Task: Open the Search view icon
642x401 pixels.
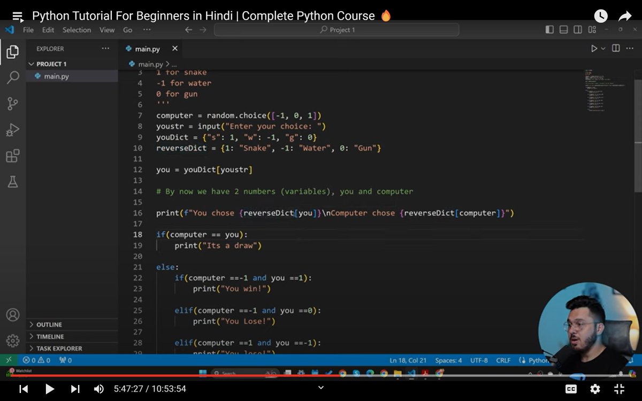Action: 12,78
